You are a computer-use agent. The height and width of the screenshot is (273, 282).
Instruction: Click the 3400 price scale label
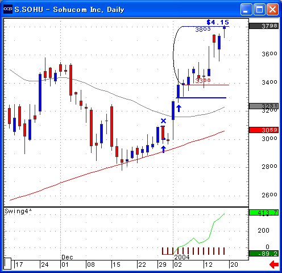point(269,82)
